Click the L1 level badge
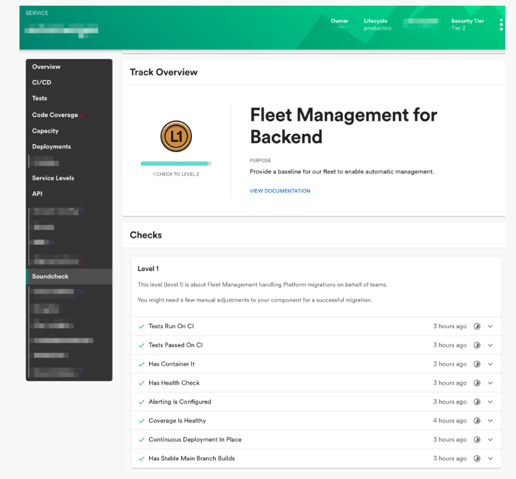The height and width of the screenshot is (479, 516). point(176,136)
